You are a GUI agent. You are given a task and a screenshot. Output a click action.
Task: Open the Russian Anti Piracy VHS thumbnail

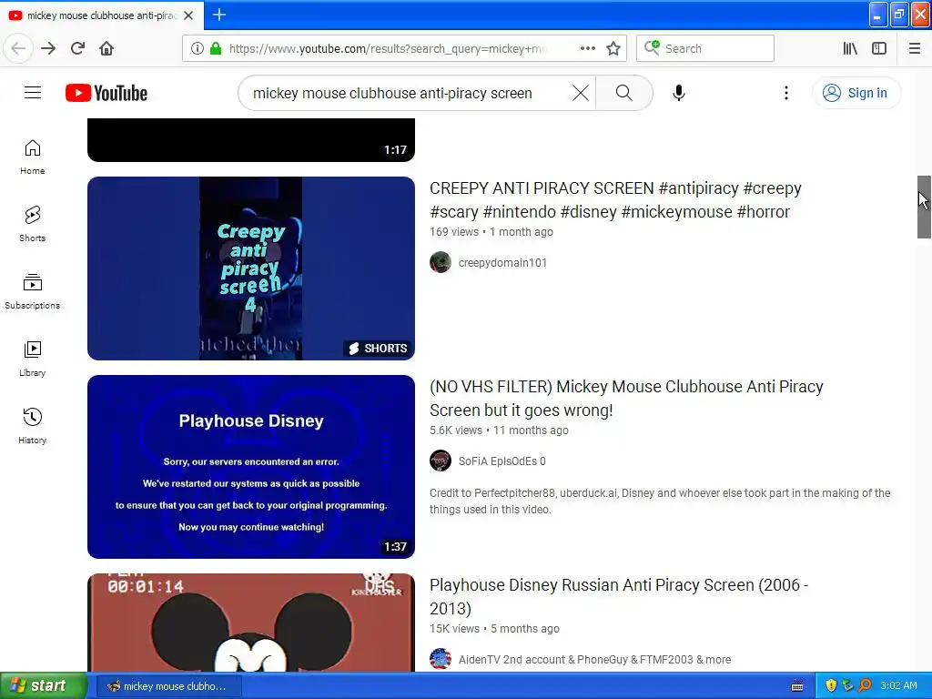tap(251, 623)
